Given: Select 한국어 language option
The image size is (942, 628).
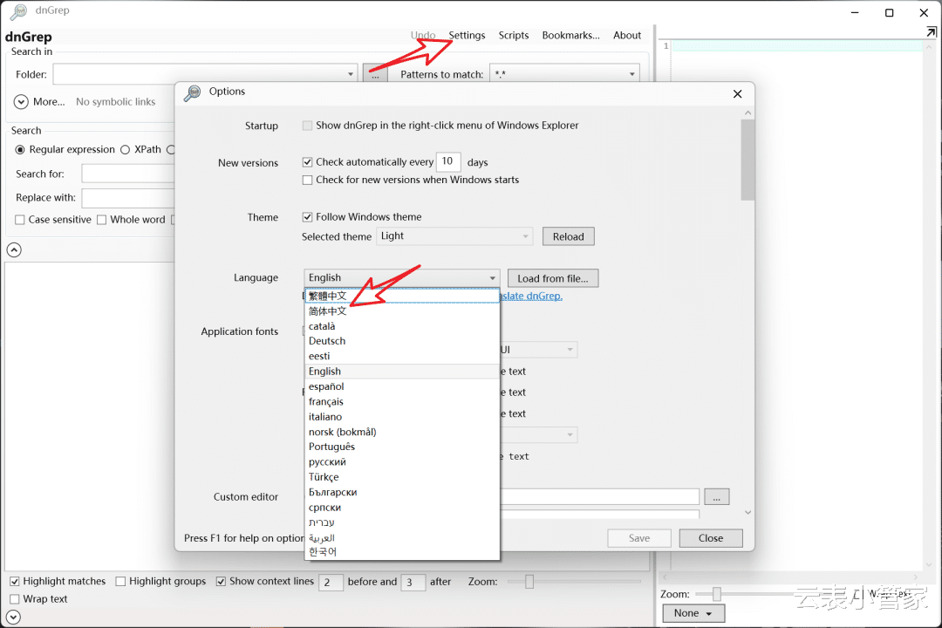Looking at the screenshot, I should click(x=402, y=551).
